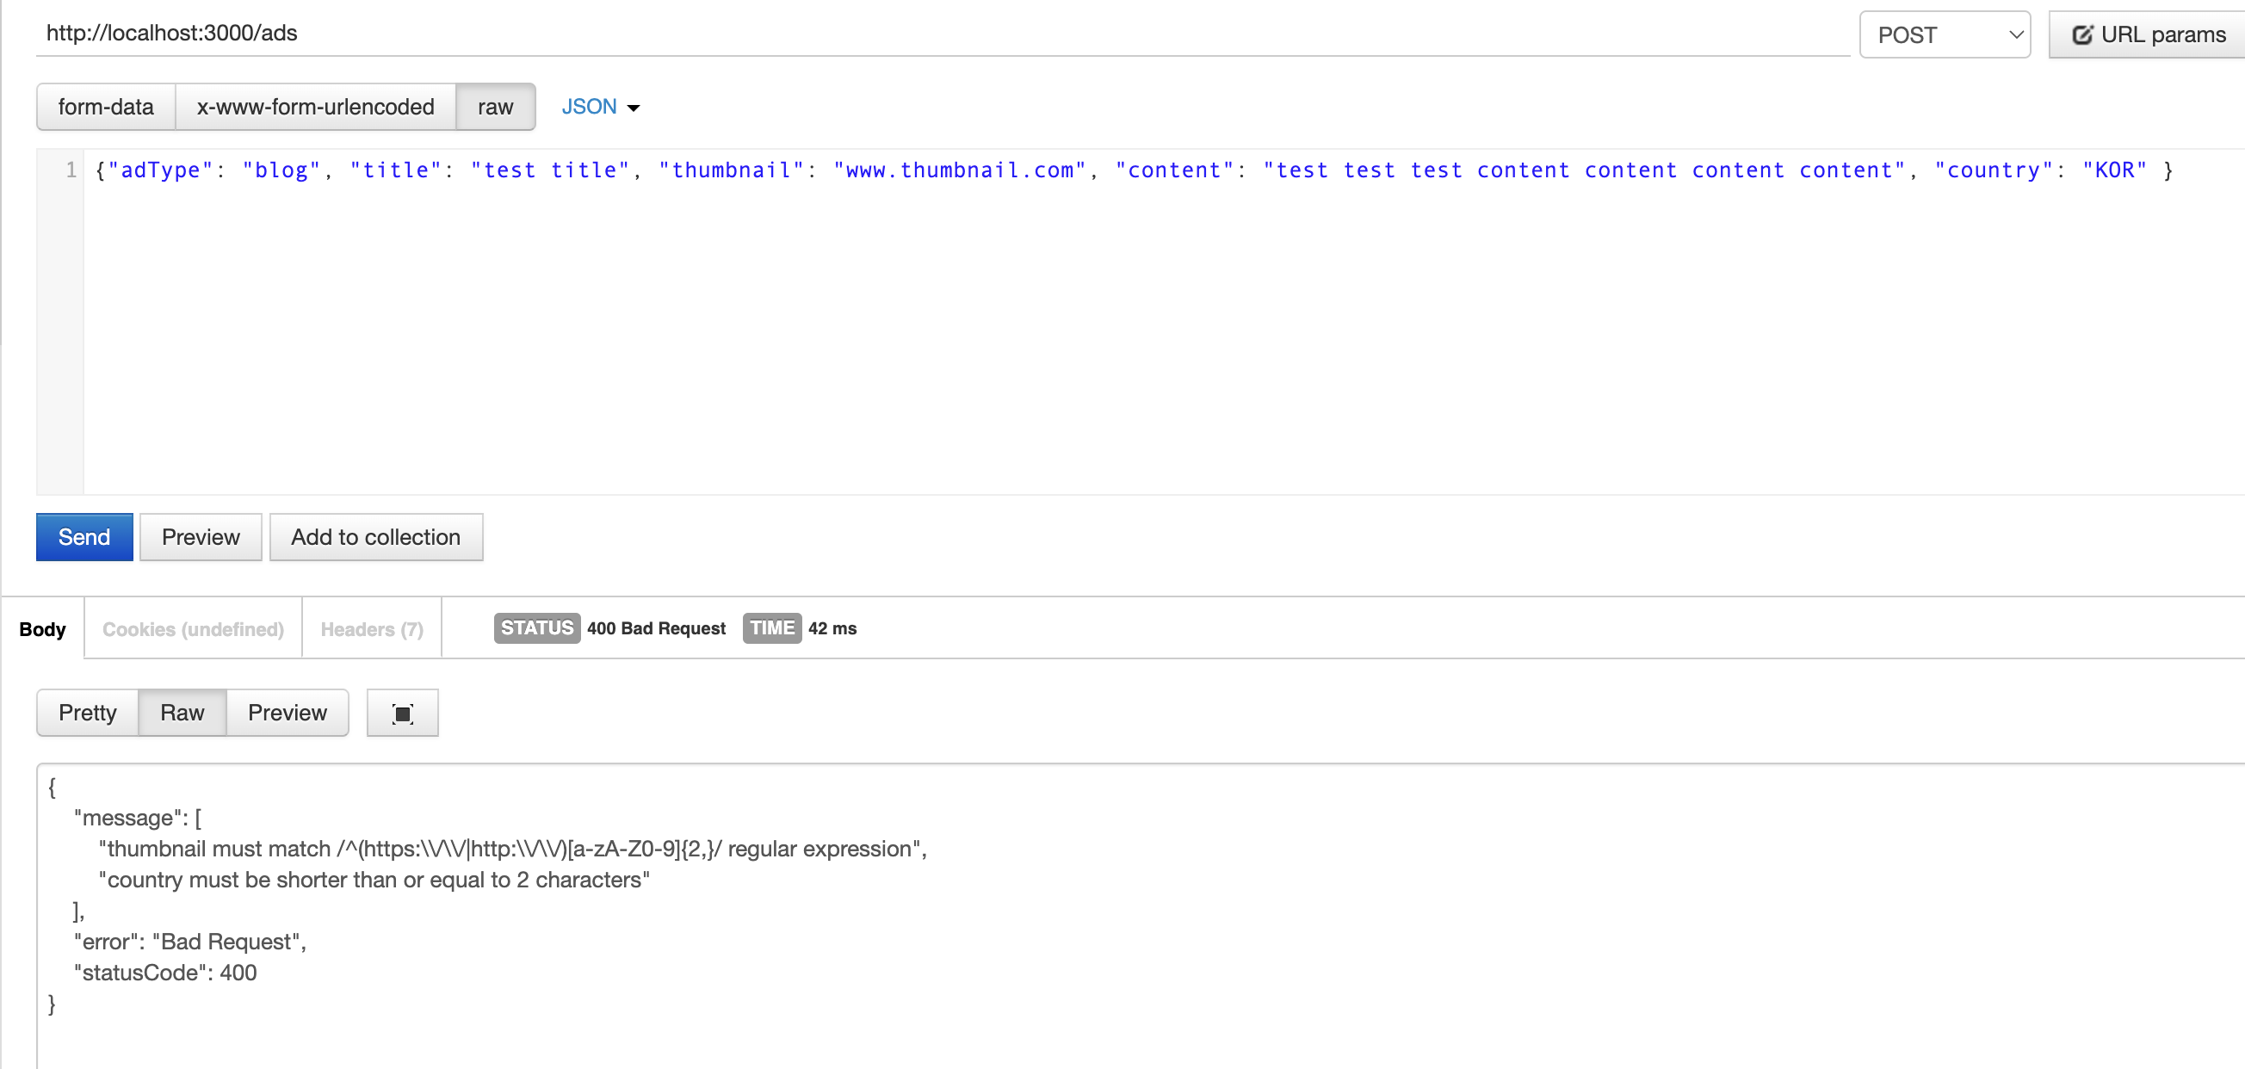Click the TIME badge label
Viewport: 2245px width, 1069px height.
pyautogui.click(x=771, y=628)
